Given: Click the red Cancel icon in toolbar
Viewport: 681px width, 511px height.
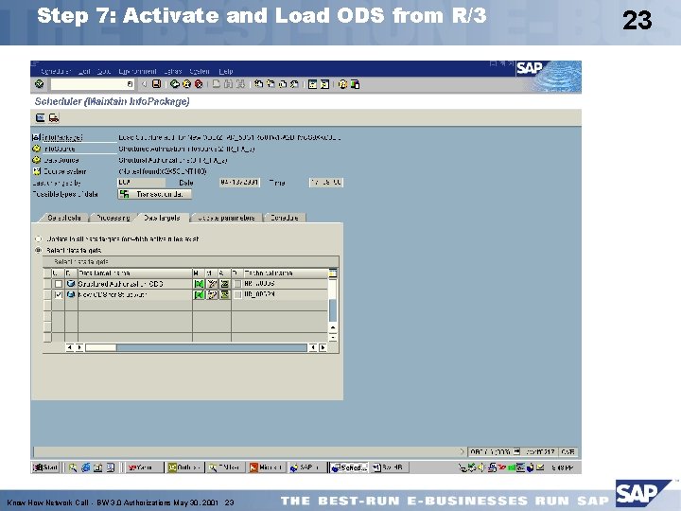Looking at the screenshot, I should pos(199,84).
